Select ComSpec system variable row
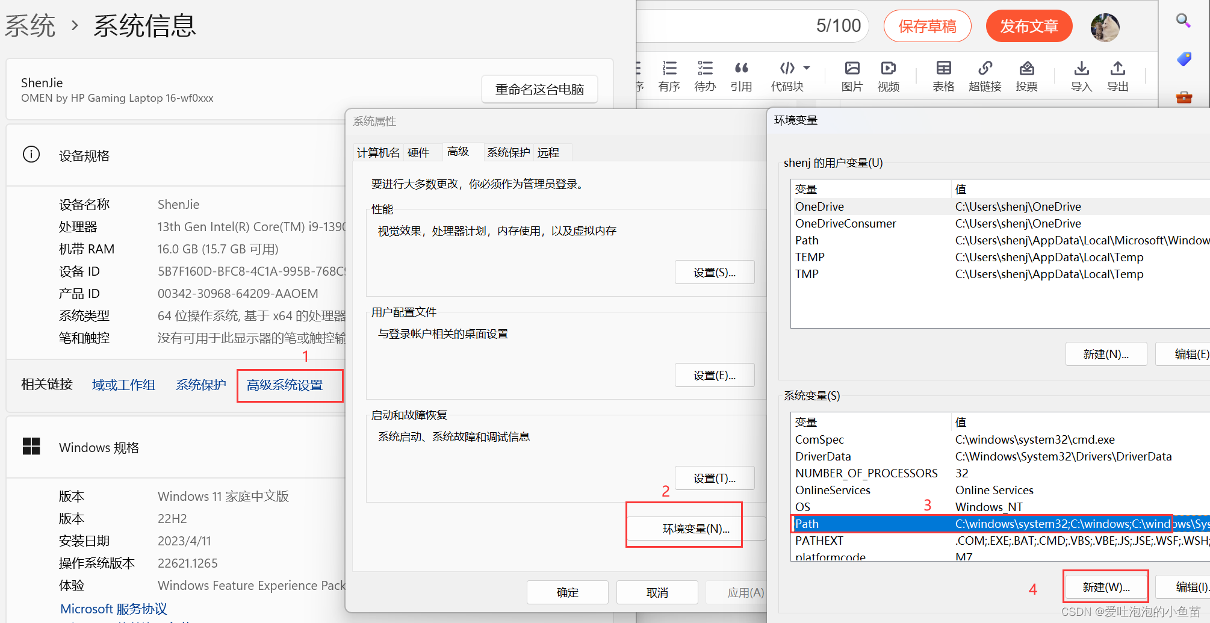 (1002, 439)
